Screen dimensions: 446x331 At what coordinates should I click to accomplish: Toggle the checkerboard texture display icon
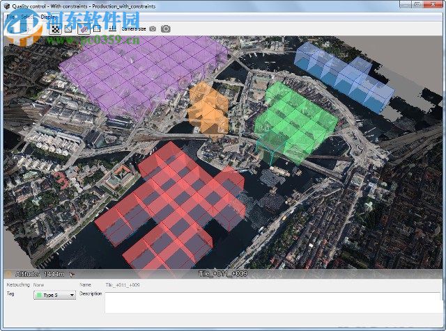[55, 29]
